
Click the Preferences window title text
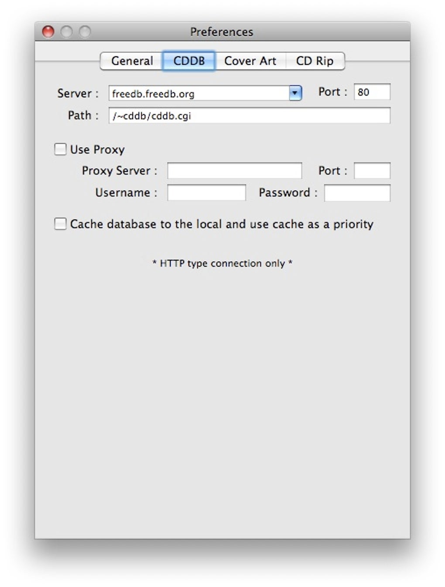222,32
